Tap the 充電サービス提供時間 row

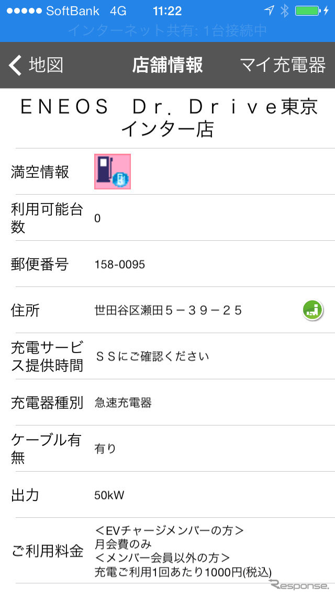click(167, 356)
